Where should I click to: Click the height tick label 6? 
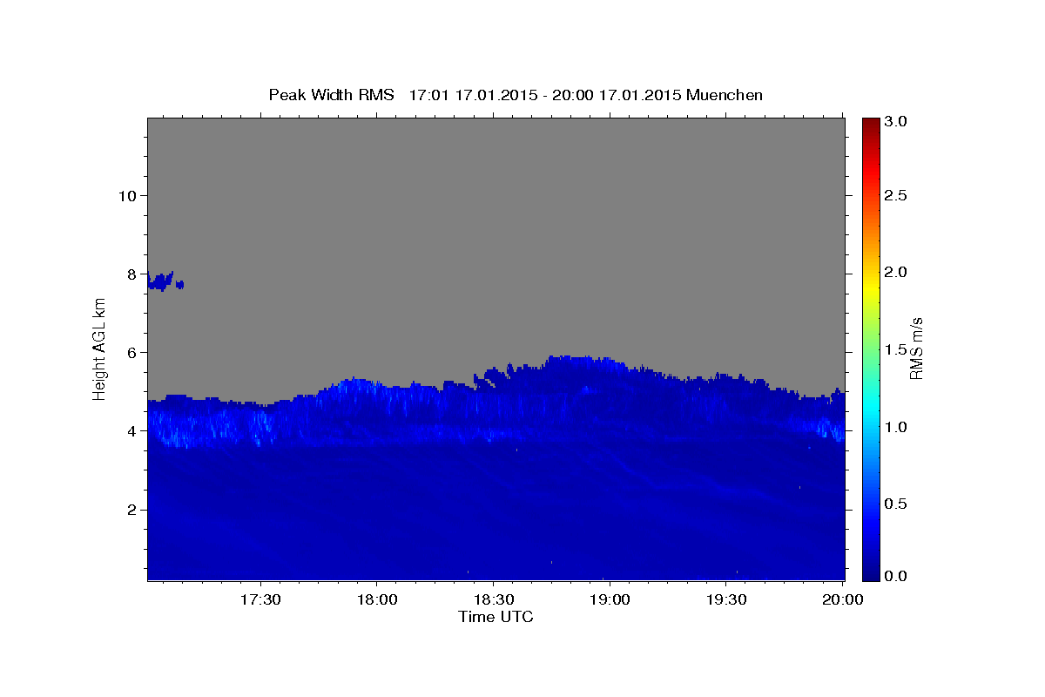131,352
